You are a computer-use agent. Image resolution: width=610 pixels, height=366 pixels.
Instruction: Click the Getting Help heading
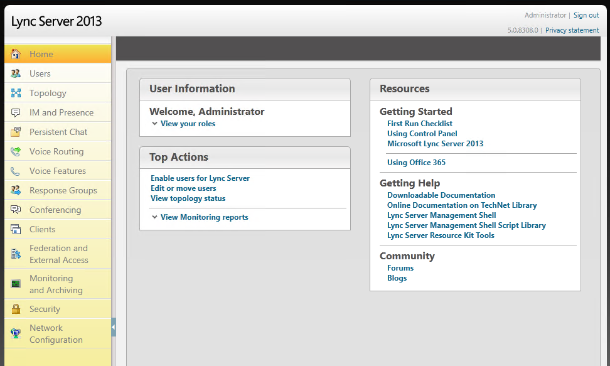[x=410, y=183]
